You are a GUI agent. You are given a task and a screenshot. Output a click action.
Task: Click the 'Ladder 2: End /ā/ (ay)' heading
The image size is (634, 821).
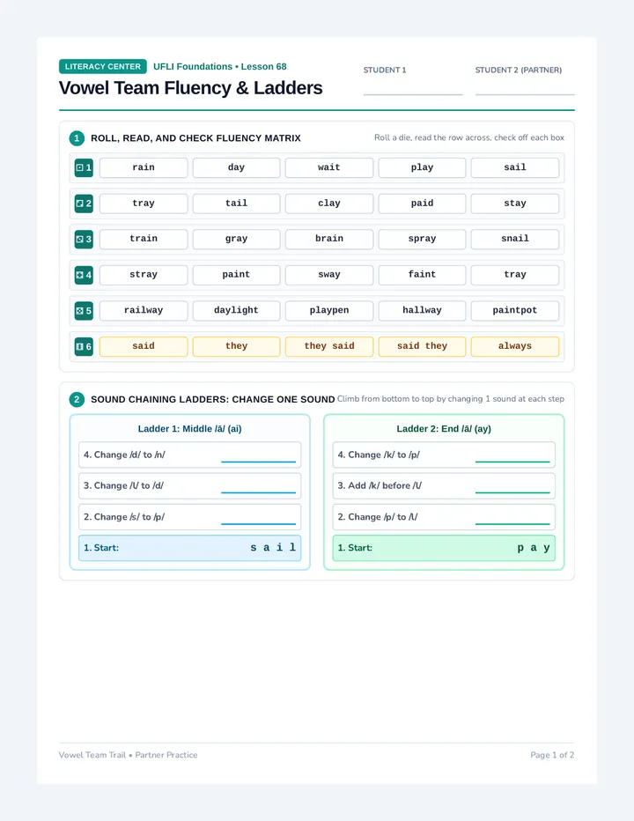[x=444, y=429]
